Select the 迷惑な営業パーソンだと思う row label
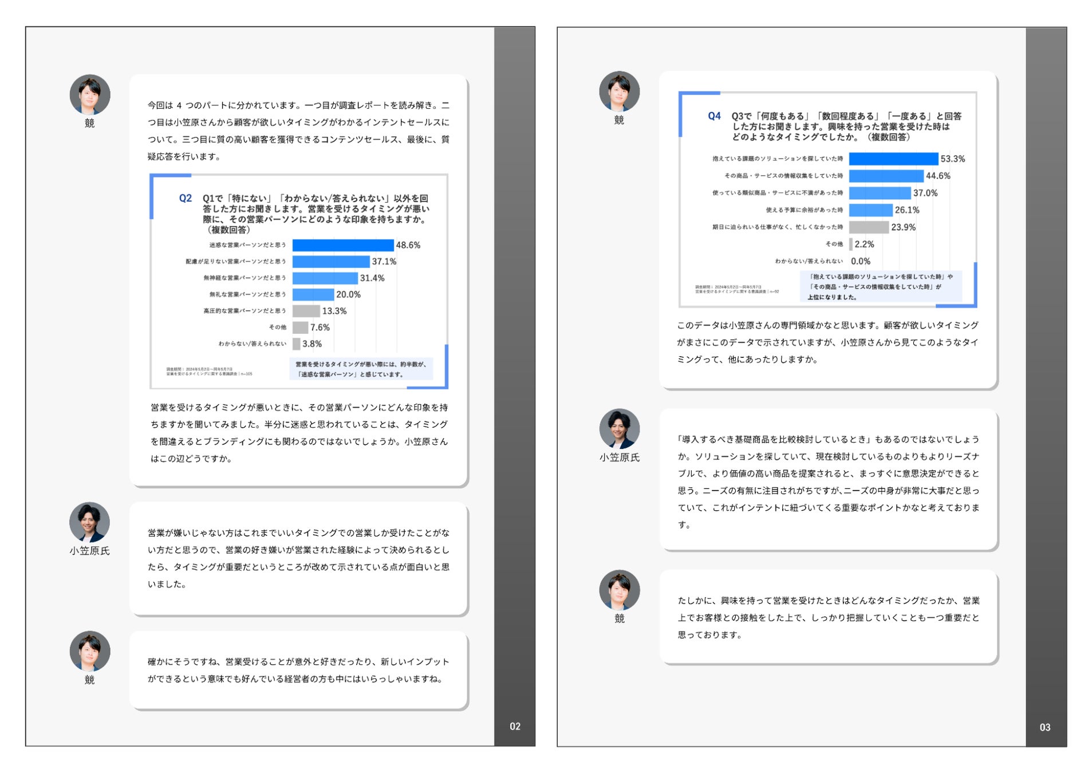The image size is (1092, 773). pyautogui.click(x=247, y=245)
